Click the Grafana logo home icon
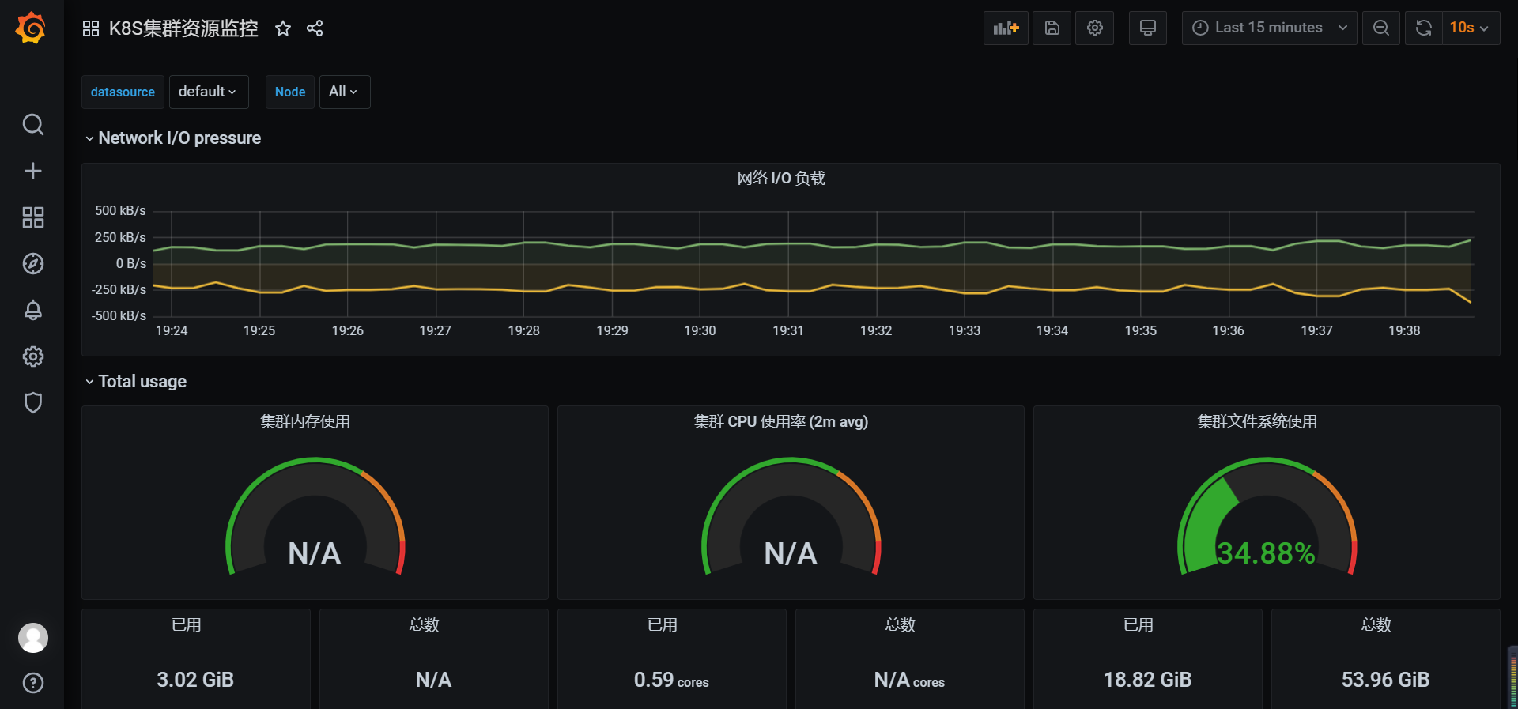This screenshot has width=1518, height=709. pyautogui.click(x=32, y=28)
